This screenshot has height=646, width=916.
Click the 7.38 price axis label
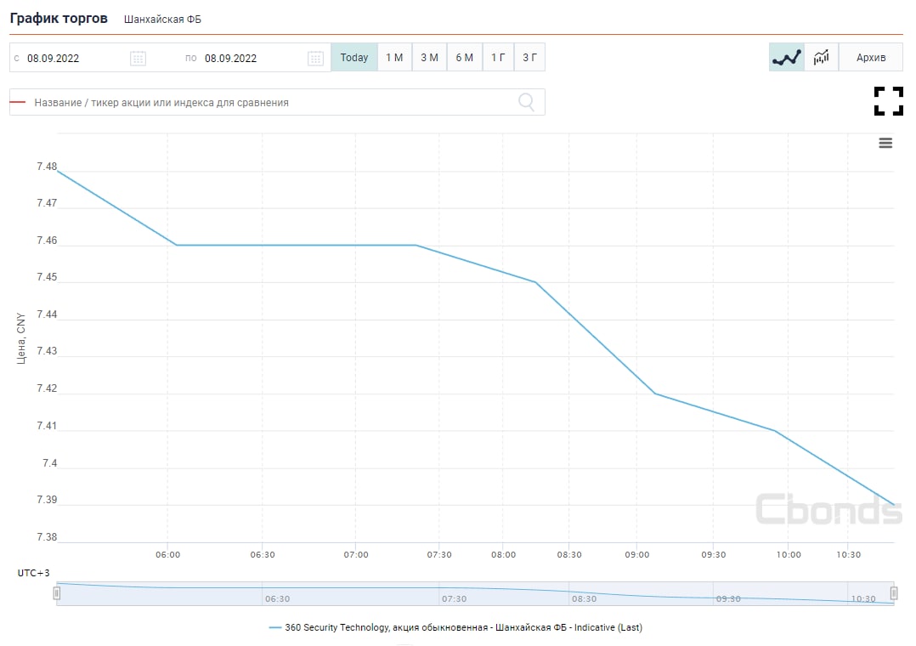(x=47, y=537)
